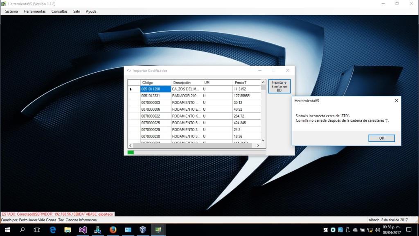Open the Ayuda menu
Viewport: 419px width, 236px height.
point(91,11)
